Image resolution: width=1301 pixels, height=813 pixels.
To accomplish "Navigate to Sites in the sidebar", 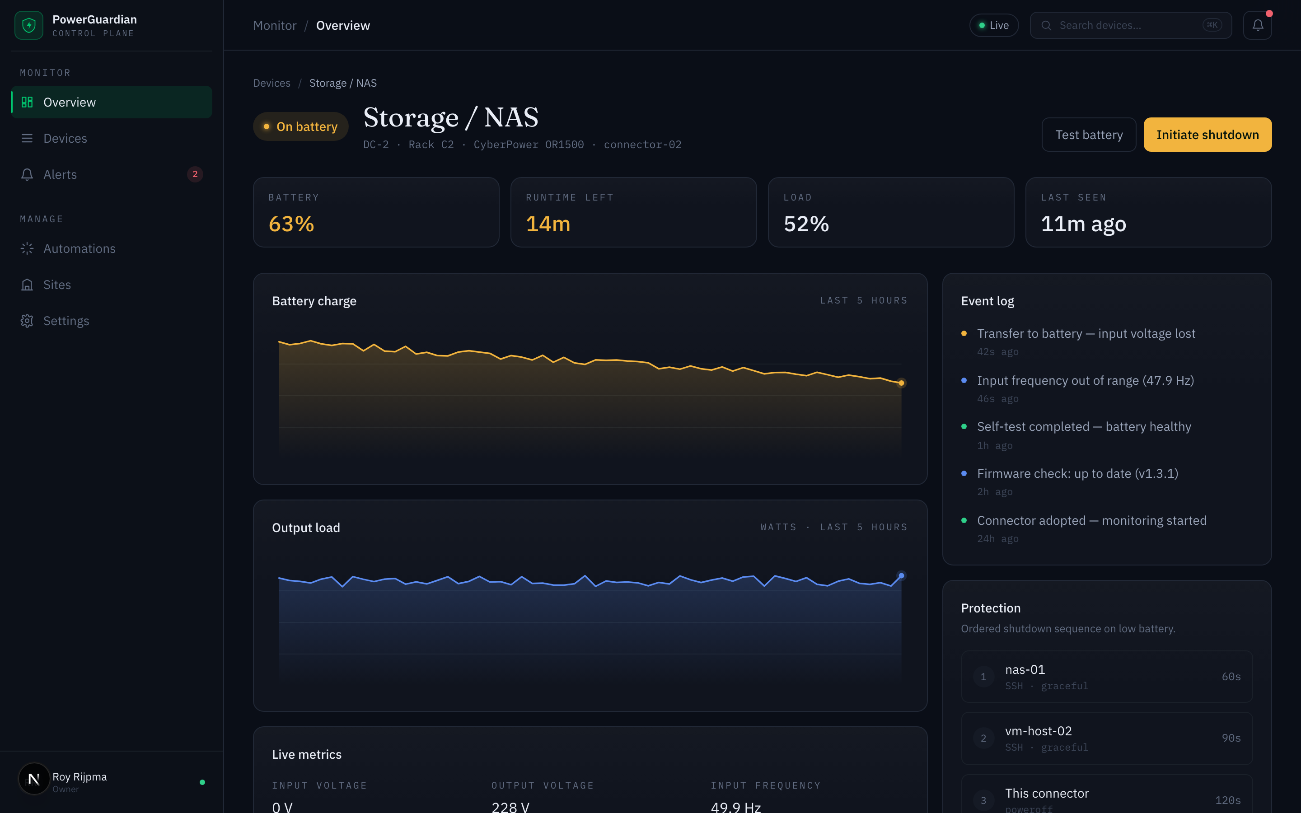I will (111, 285).
